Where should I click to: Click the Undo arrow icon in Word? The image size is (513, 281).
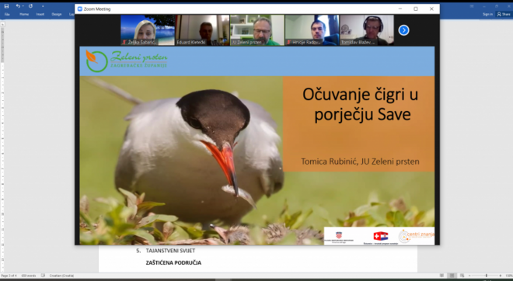[x=18, y=6]
